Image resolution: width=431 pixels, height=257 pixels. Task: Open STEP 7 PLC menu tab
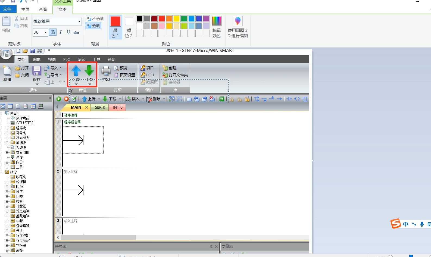coord(67,59)
